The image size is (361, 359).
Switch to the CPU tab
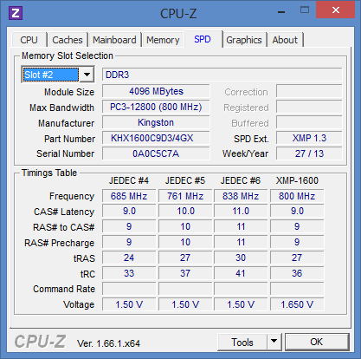click(x=29, y=40)
